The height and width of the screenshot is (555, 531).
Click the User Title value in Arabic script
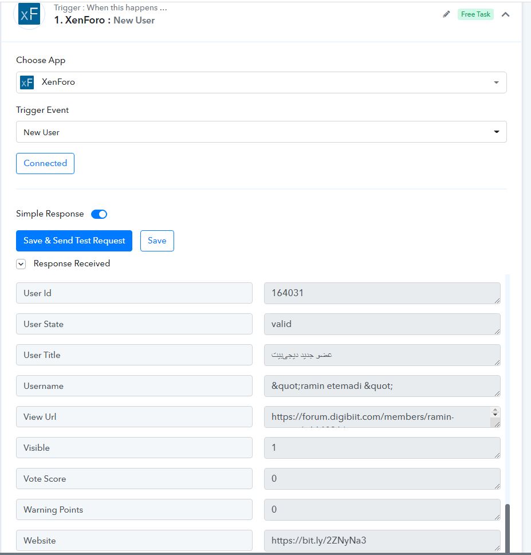(x=382, y=355)
